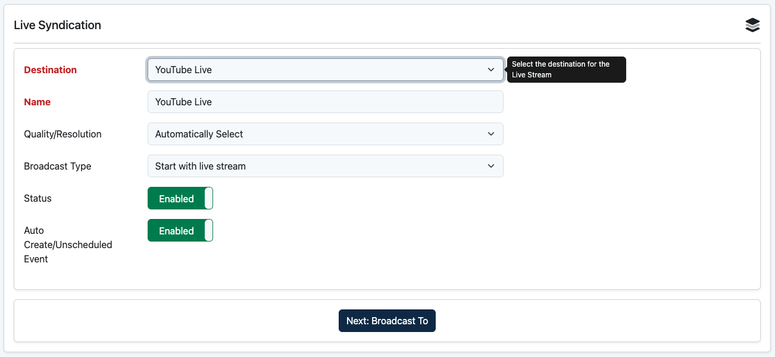Click the Quality/Resolution label
775x357 pixels.
tap(62, 134)
